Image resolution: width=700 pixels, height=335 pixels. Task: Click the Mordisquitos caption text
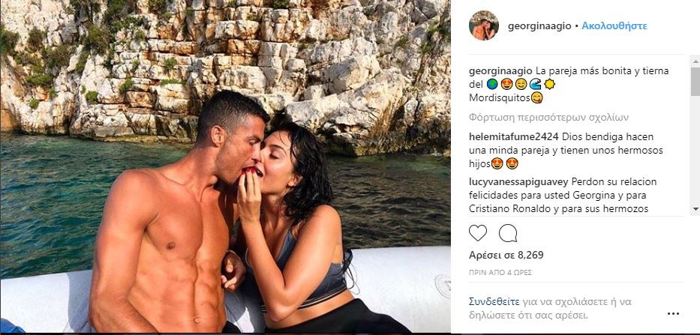[x=500, y=97]
